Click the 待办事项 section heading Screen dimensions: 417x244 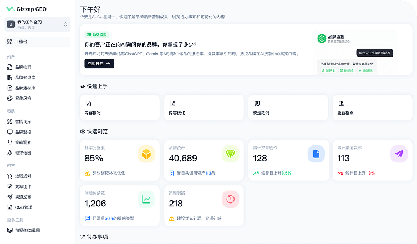point(98,237)
